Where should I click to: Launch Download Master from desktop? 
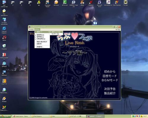(47, 4)
